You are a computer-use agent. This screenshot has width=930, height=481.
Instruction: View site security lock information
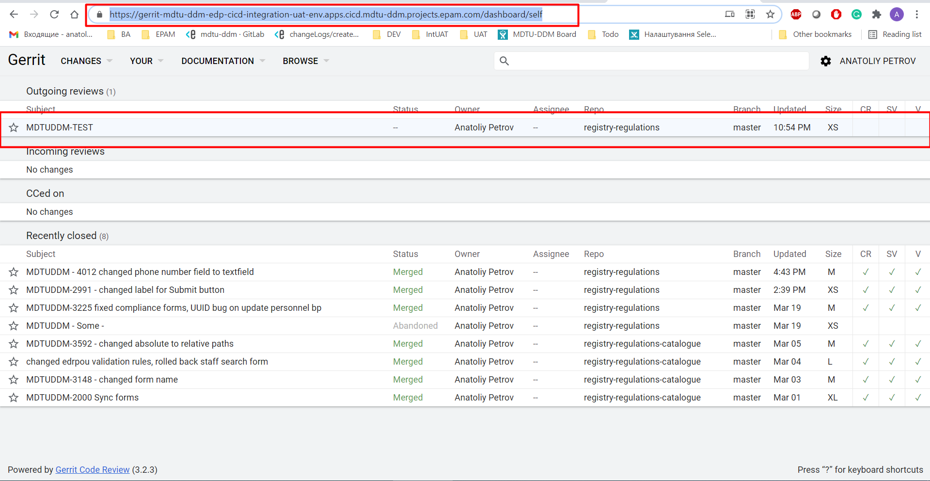pyautogui.click(x=99, y=15)
